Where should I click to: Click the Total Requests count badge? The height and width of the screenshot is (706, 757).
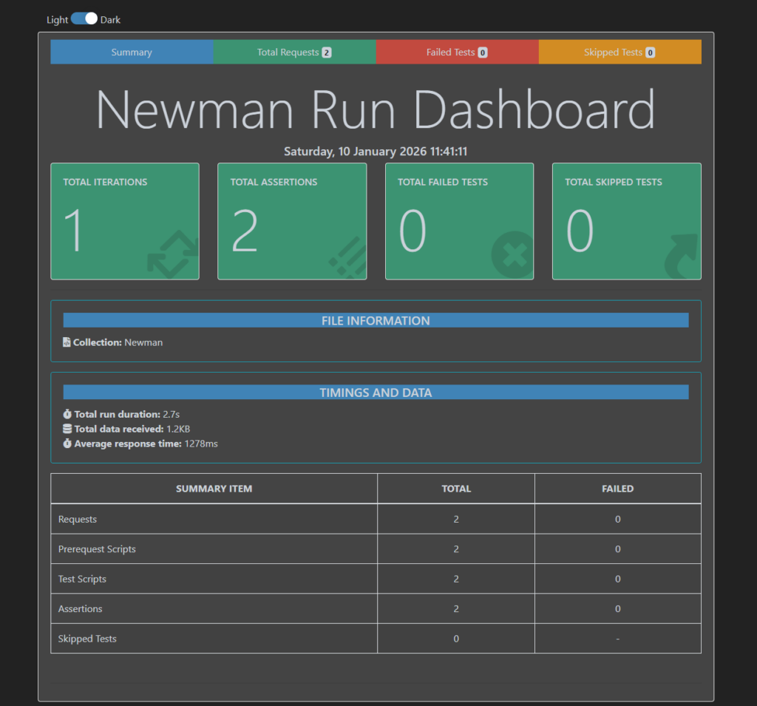[327, 52]
